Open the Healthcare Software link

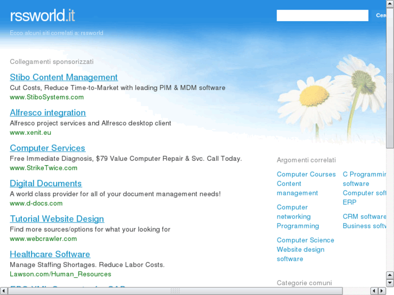point(50,254)
